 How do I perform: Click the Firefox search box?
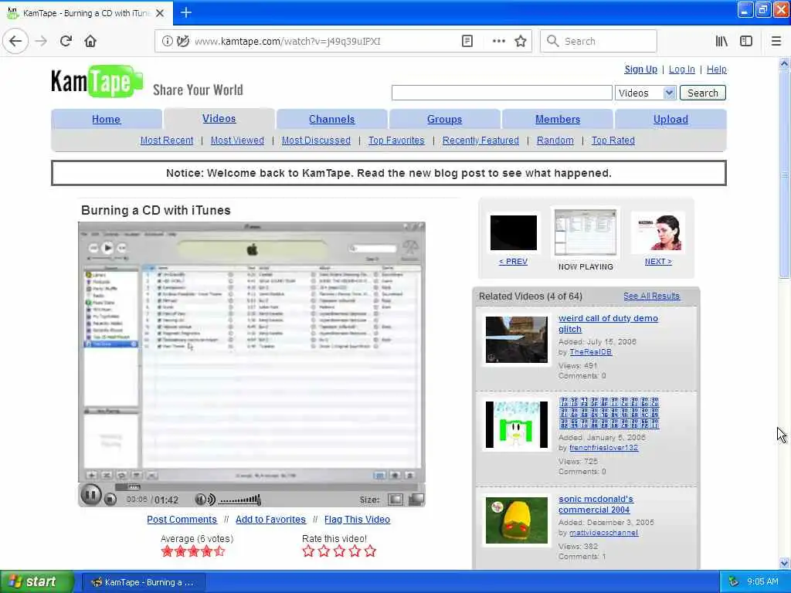coord(599,41)
